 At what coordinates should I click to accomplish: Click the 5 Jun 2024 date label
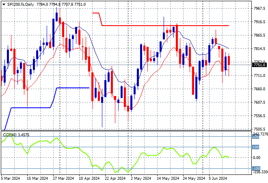pos(218,179)
